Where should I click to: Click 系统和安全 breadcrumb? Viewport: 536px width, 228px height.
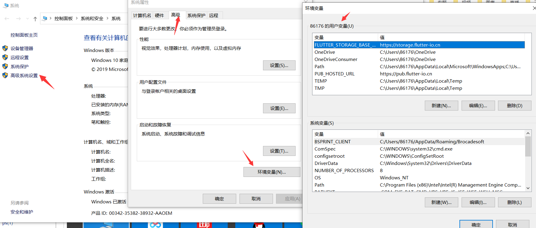coord(92,19)
